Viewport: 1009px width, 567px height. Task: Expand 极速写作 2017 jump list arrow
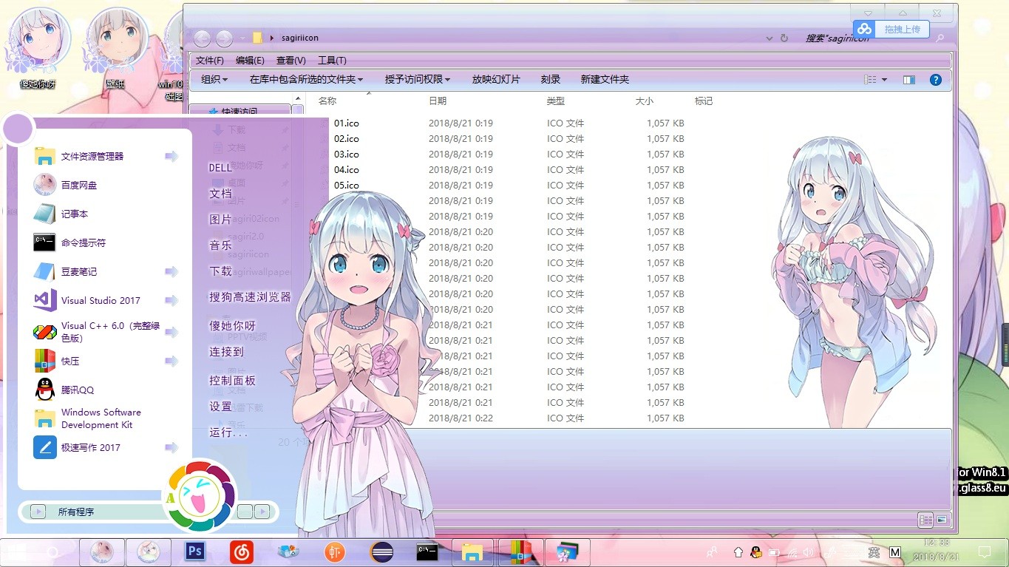point(171,447)
